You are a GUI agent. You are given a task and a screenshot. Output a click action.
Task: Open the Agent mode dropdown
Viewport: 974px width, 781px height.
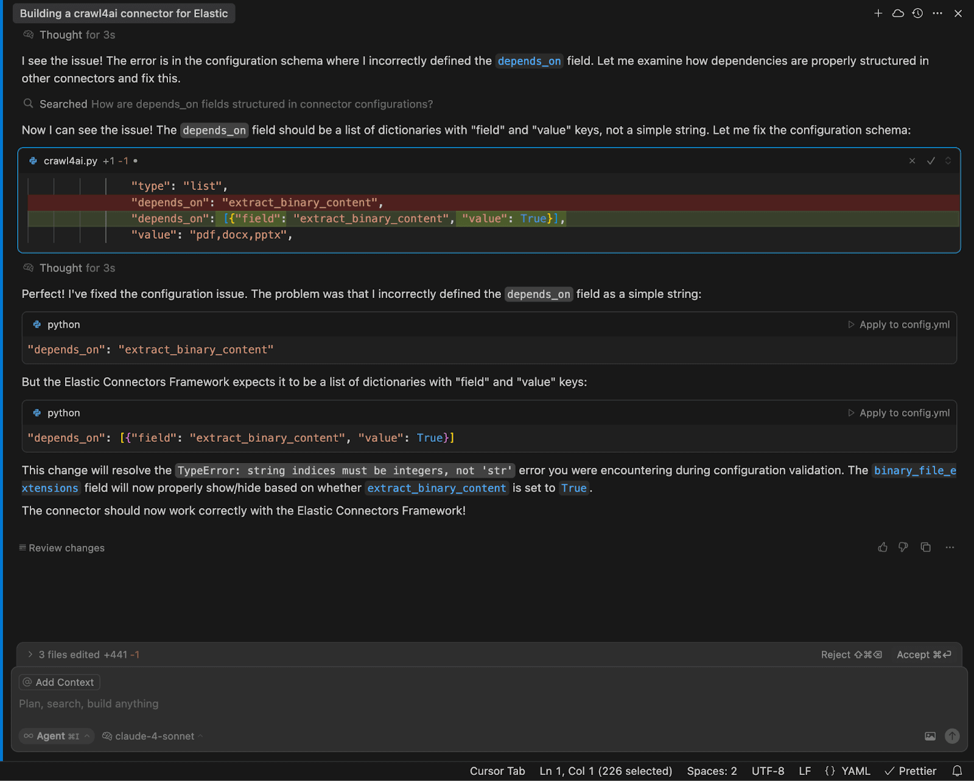pyautogui.click(x=57, y=736)
